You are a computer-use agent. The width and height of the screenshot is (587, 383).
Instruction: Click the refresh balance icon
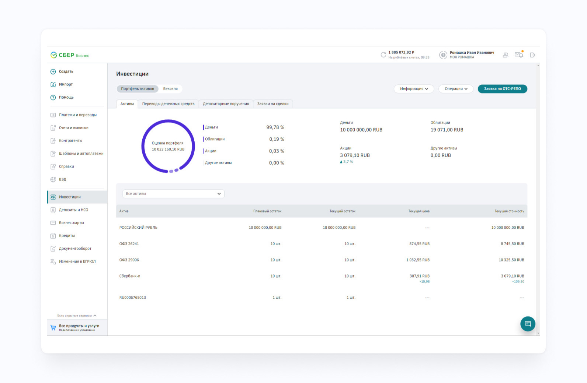point(383,55)
